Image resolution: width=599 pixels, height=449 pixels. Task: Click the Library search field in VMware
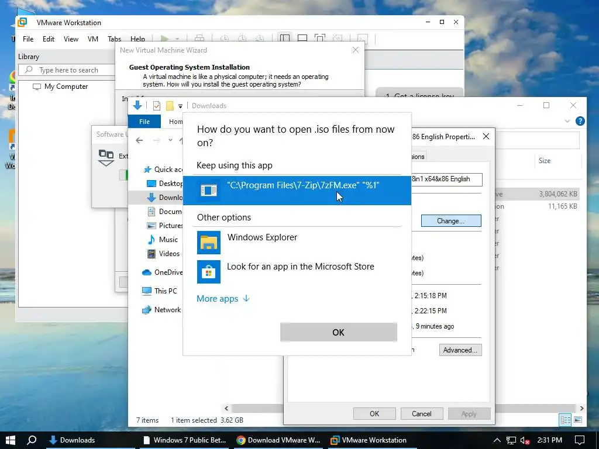point(67,70)
